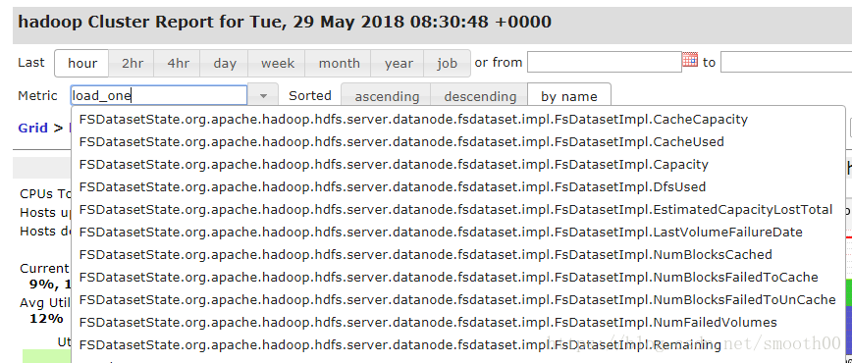This screenshot has height=363, width=852.
Task: Select the hour time range
Action: (x=82, y=64)
